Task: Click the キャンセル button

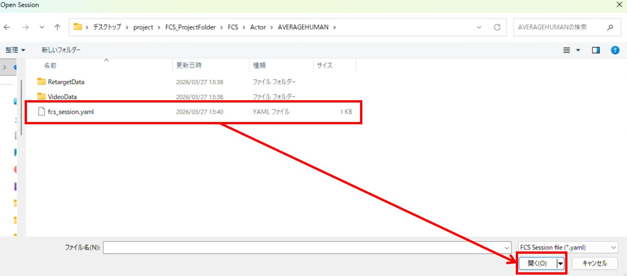Action: tap(595, 263)
